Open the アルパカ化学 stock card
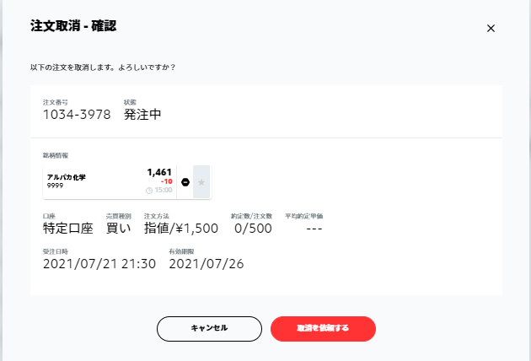 pos(110,182)
